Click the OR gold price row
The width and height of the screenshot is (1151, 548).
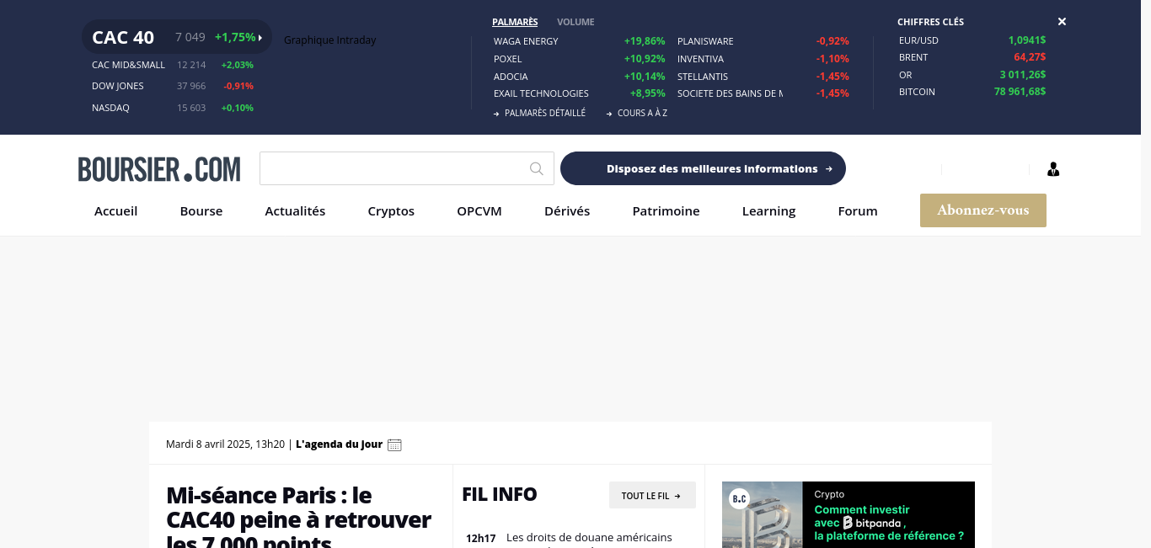[x=972, y=75]
